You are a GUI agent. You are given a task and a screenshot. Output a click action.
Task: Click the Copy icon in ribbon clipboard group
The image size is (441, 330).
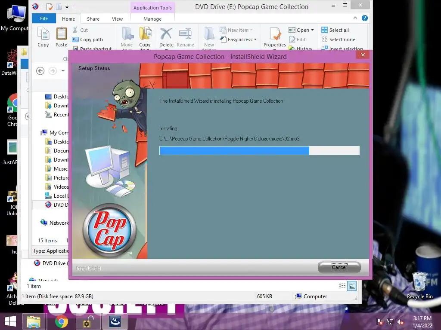(43, 37)
